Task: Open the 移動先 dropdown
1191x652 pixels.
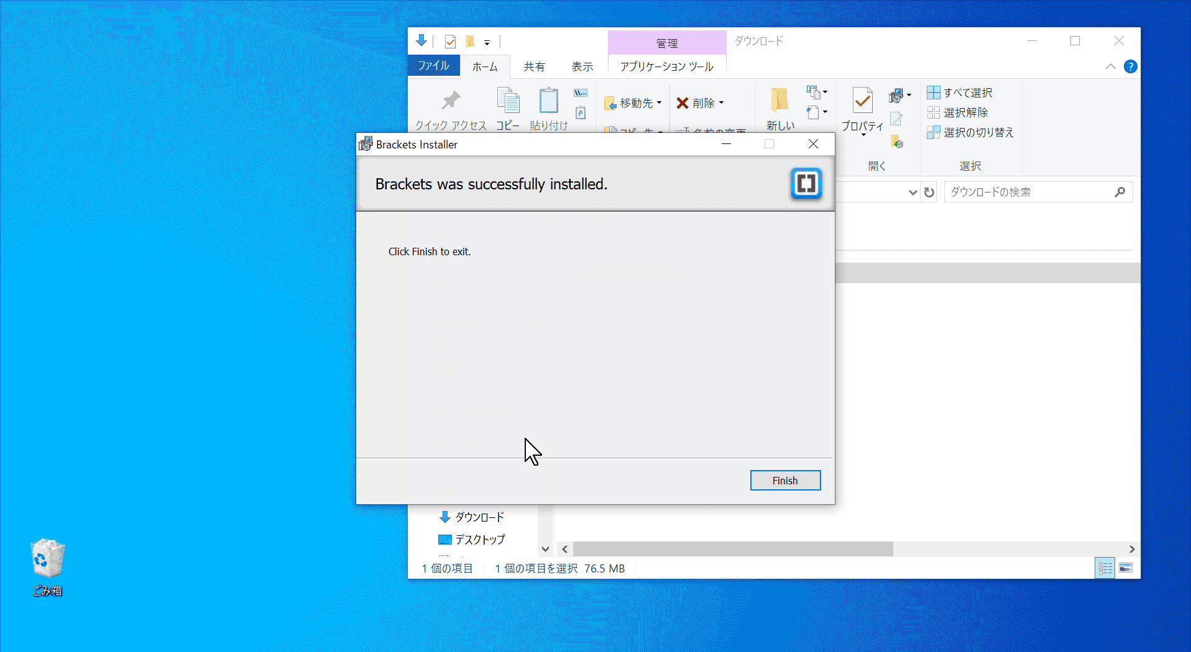Action: tap(633, 103)
